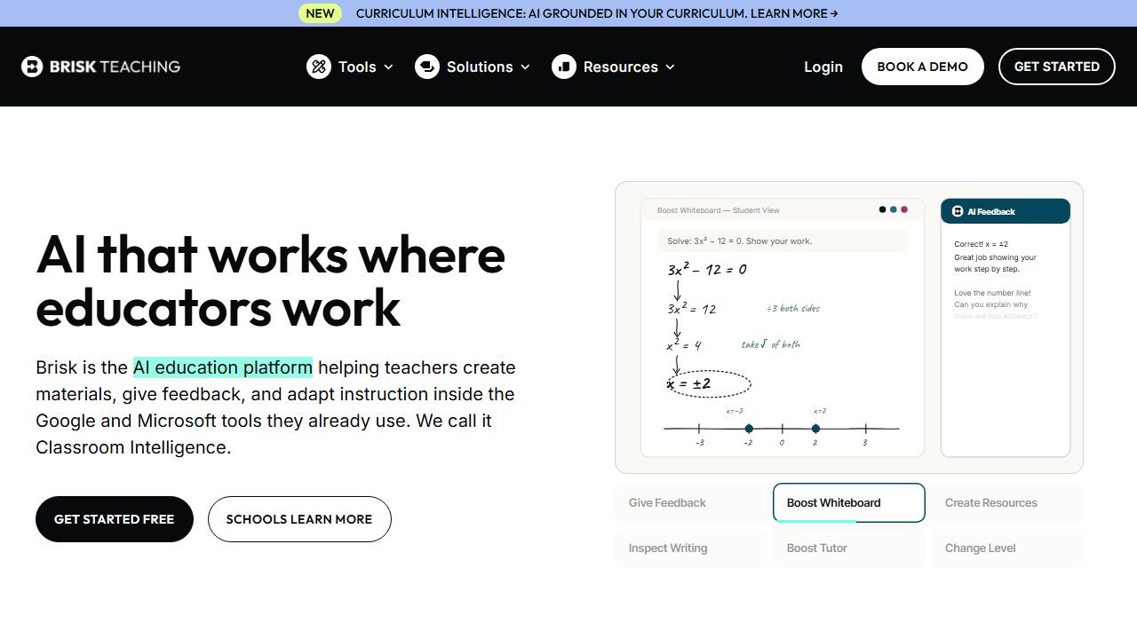The image size is (1137, 639).
Task: Open the Tools menu
Action: click(350, 67)
